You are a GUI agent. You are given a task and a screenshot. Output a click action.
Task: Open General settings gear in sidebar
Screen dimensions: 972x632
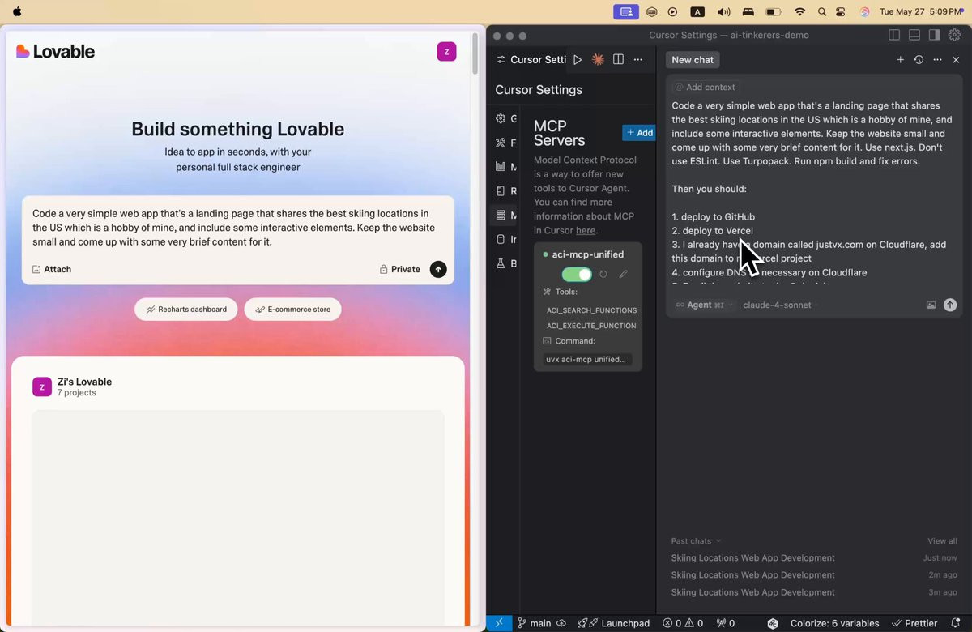pyautogui.click(x=501, y=118)
